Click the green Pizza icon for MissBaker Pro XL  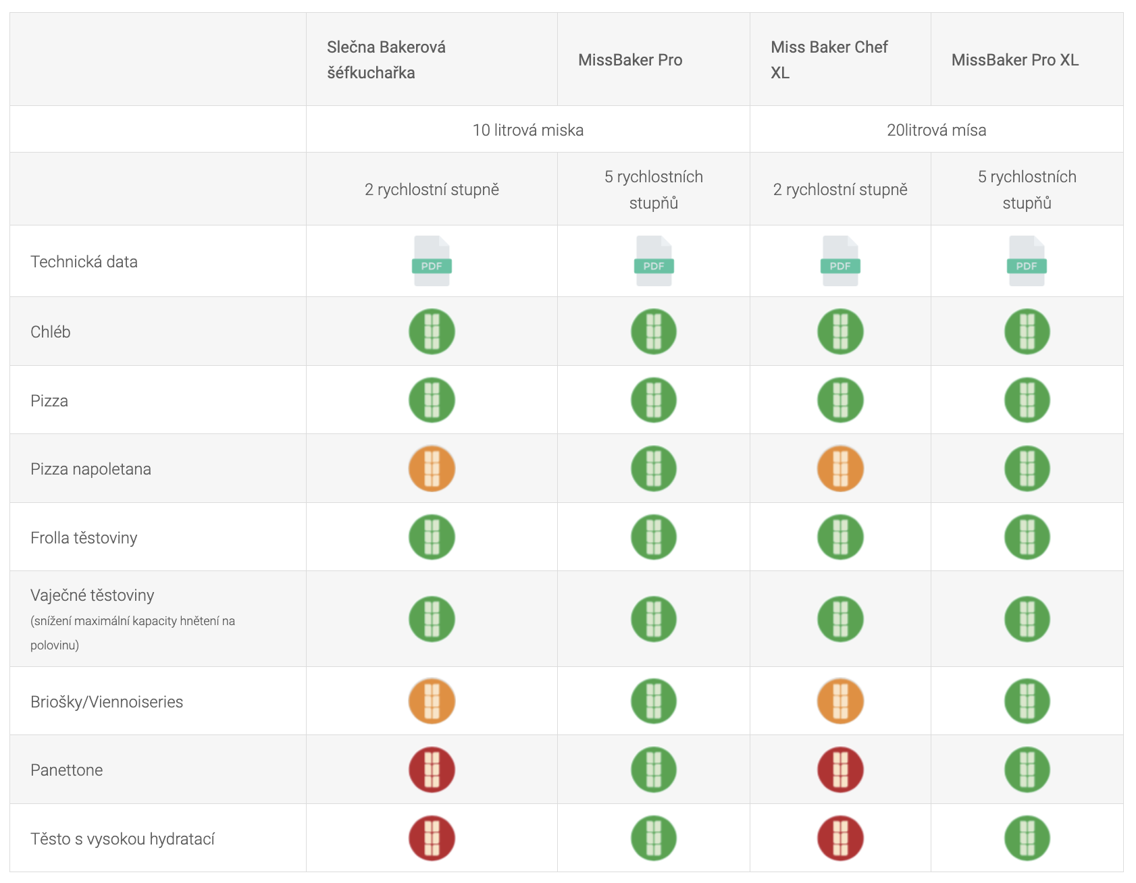pos(1027,400)
